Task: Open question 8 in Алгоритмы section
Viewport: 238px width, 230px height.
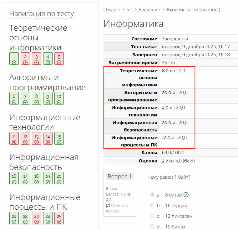Action: pos(37,99)
